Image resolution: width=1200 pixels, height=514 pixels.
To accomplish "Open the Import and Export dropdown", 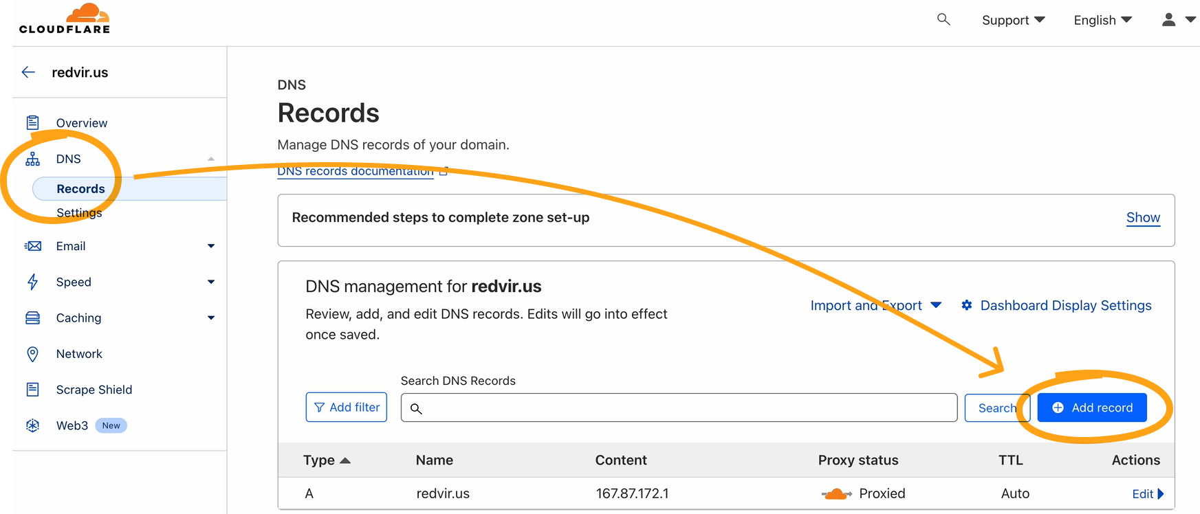I will pyautogui.click(x=875, y=305).
